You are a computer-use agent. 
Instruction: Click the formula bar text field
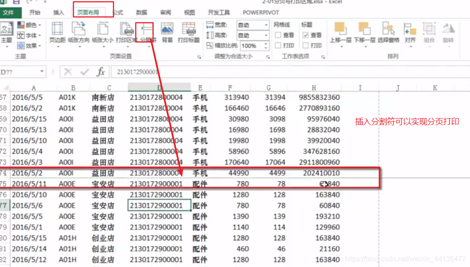[x=291, y=72]
